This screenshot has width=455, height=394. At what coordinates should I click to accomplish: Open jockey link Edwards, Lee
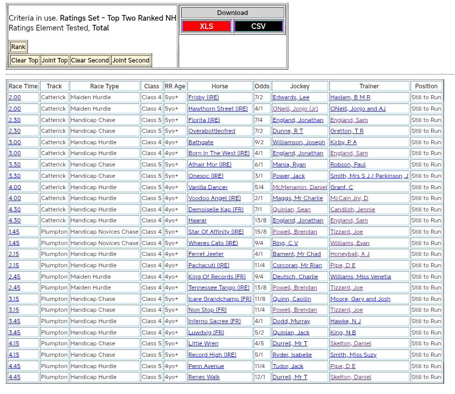tap(291, 97)
